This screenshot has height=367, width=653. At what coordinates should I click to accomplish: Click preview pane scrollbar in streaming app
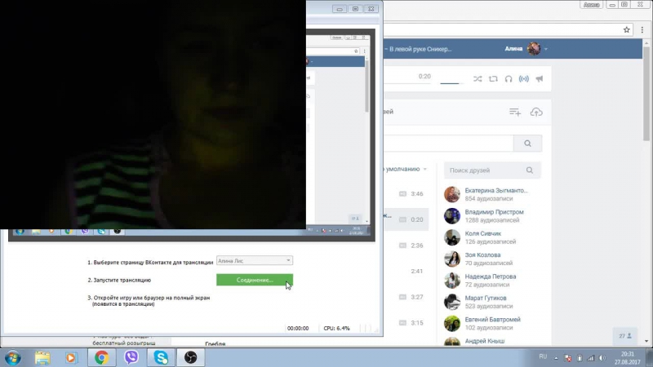point(366,86)
